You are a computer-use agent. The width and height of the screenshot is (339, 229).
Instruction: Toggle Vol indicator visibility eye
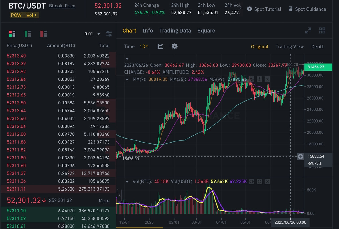252,182
